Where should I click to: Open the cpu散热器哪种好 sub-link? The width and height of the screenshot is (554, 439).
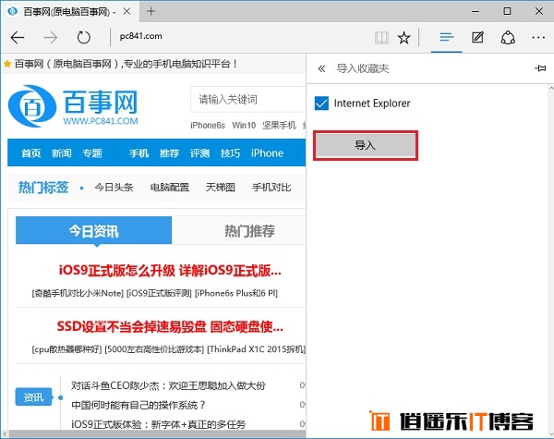[66, 349]
